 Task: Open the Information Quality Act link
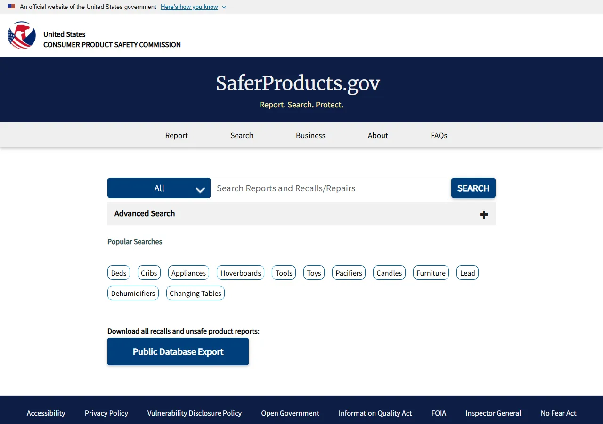375,413
